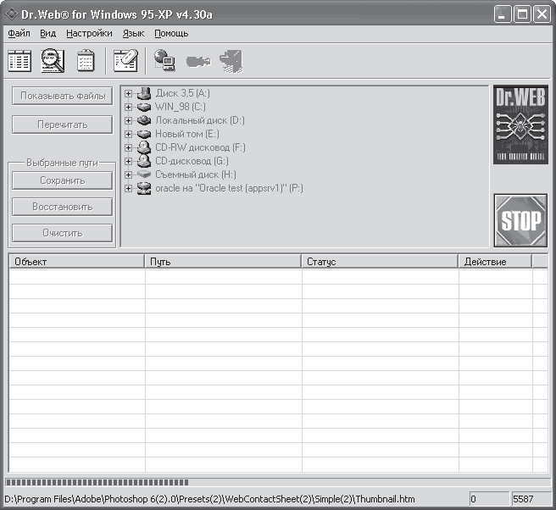Click the globe and computer update icon
The width and height of the screenshot is (556, 510).
coord(165,60)
